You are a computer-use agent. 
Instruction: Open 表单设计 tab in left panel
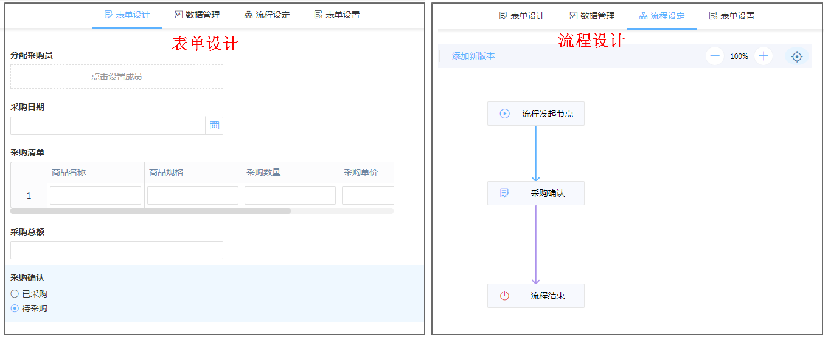pyautogui.click(x=127, y=15)
